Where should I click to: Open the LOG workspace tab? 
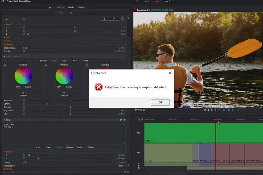pos(136,1)
